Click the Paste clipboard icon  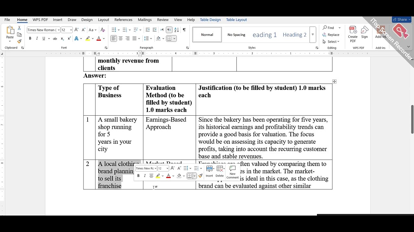point(10,30)
